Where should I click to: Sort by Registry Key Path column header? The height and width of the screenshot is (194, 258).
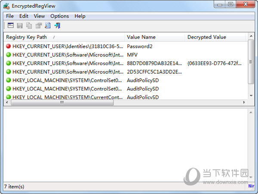click(x=64, y=37)
